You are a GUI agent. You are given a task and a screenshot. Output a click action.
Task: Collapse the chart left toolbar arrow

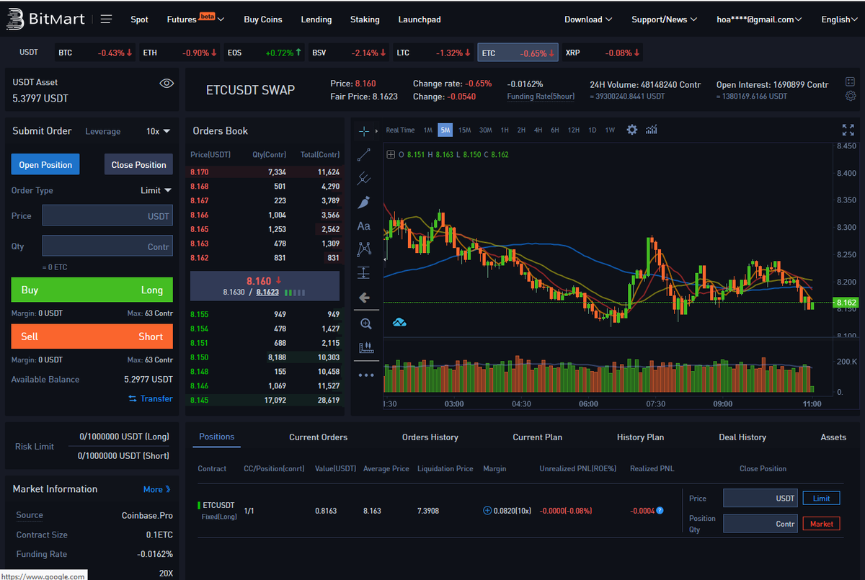click(386, 258)
